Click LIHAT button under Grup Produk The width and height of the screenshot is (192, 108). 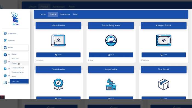point(111,98)
